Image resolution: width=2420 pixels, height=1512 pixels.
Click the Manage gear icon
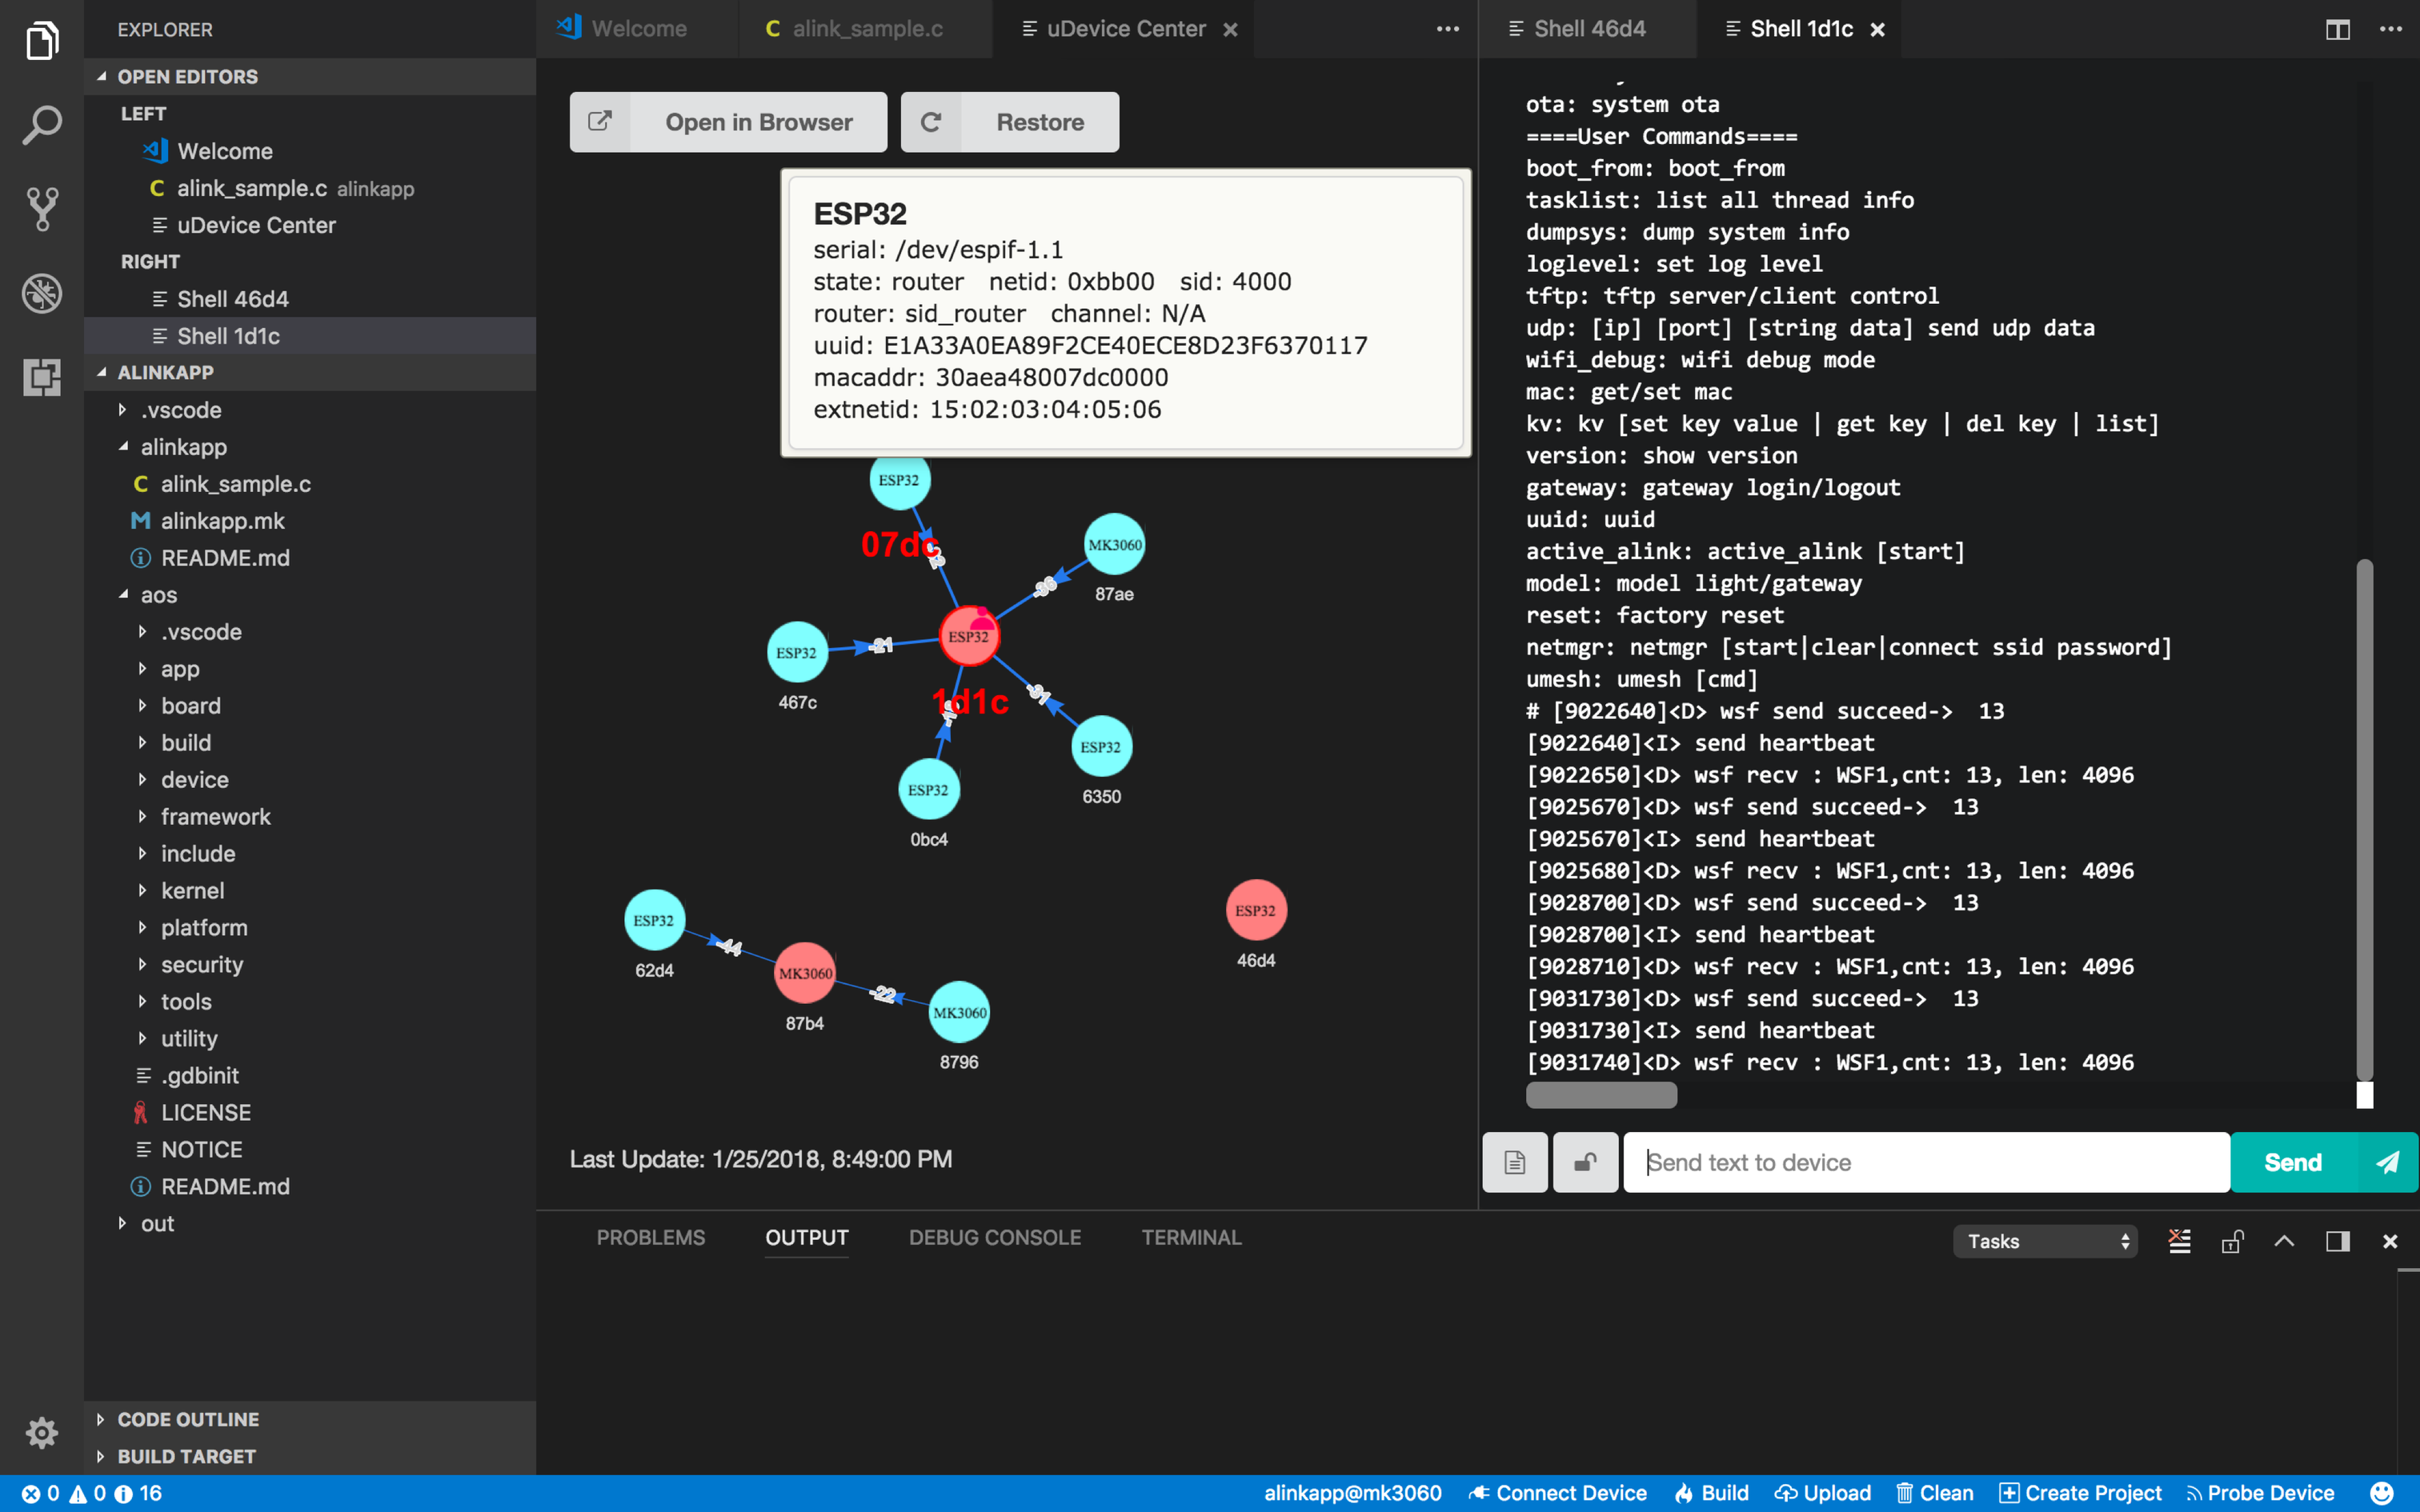(41, 1432)
